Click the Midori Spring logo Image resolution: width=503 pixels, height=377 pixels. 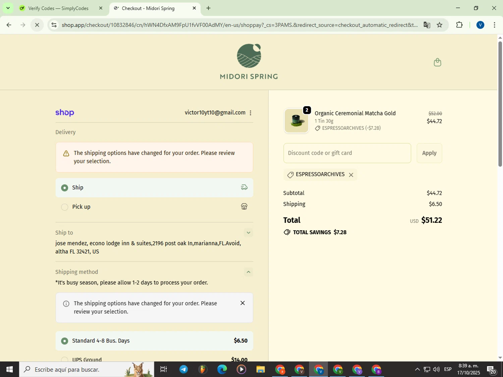[249, 62]
